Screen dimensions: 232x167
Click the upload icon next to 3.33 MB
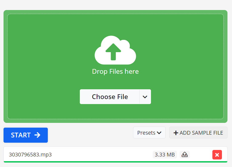(x=185, y=155)
